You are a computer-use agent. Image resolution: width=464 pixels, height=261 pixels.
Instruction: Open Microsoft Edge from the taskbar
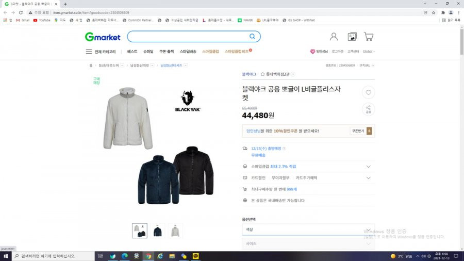click(x=125, y=256)
